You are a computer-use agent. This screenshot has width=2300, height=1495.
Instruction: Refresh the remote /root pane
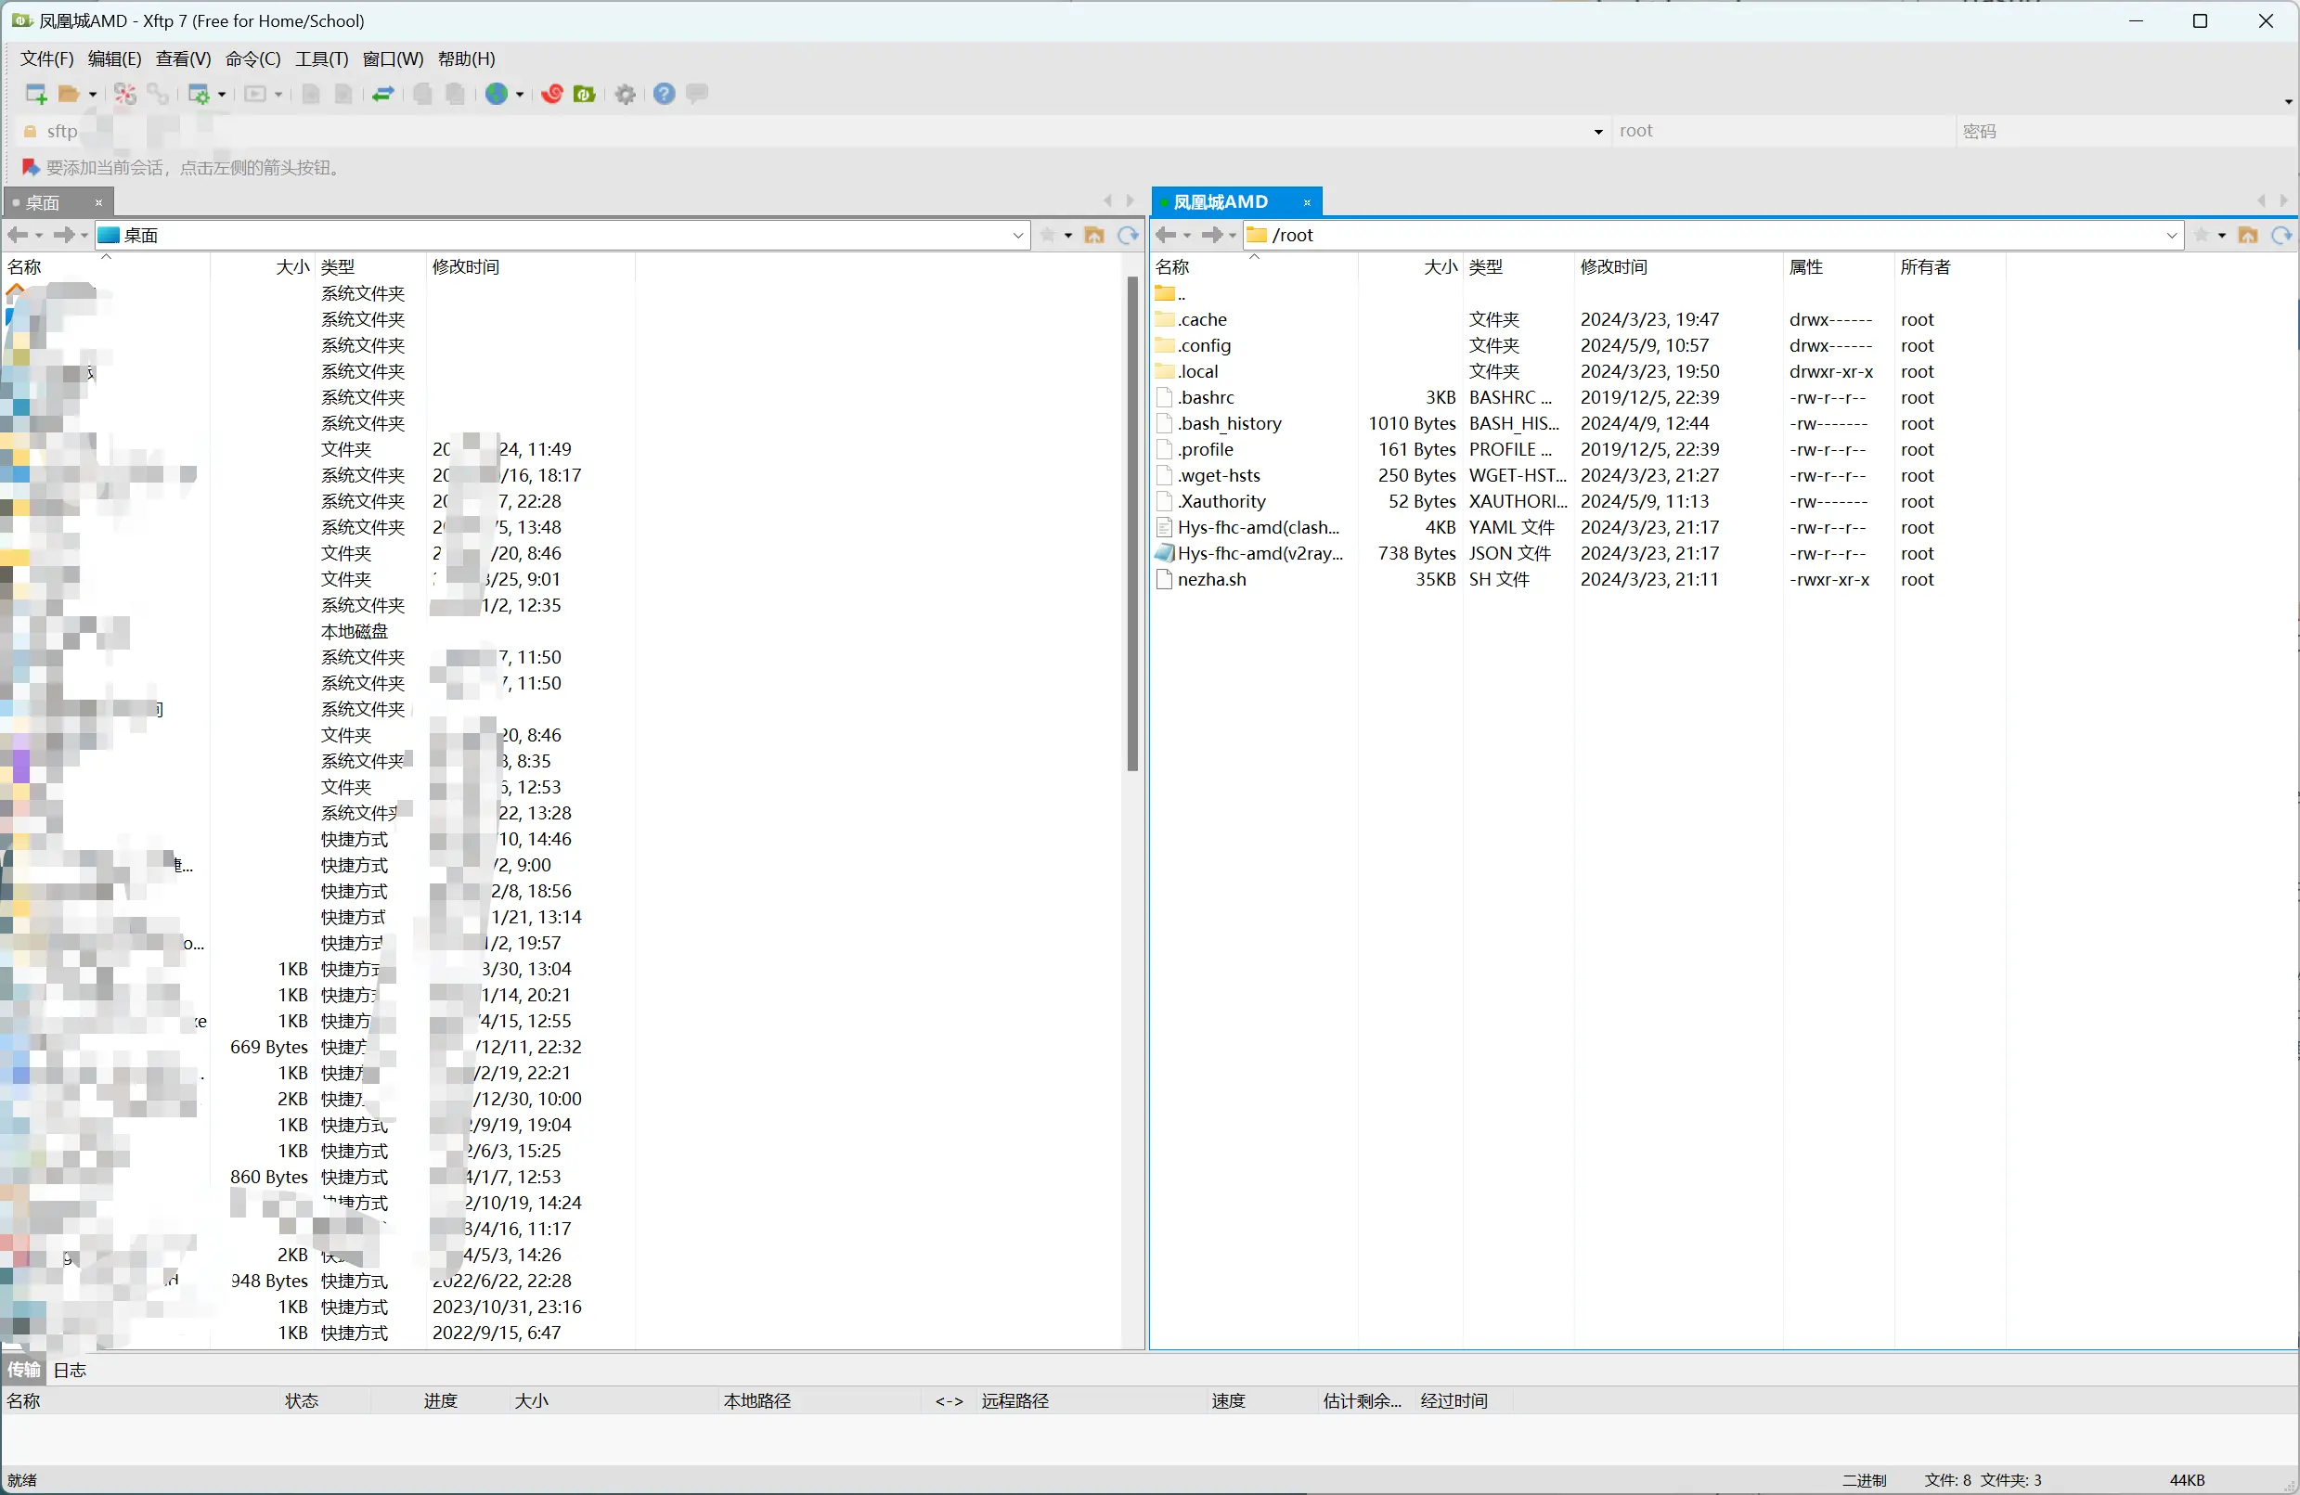pyautogui.click(x=2281, y=235)
